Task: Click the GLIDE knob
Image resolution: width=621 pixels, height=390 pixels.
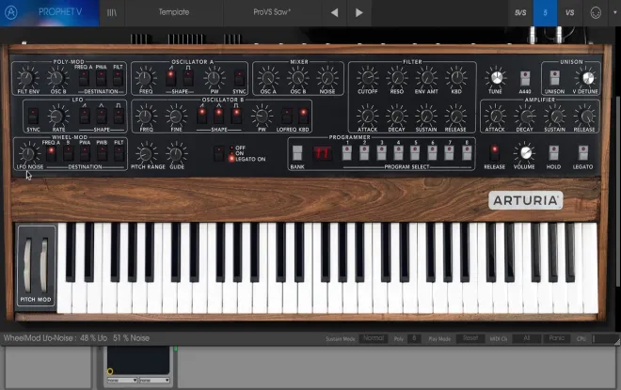Action: click(176, 154)
